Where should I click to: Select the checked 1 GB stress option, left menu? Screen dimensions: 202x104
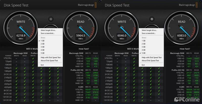pos(43,41)
